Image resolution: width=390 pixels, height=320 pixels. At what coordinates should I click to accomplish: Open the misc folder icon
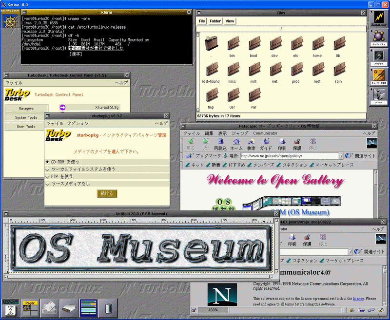[x=233, y=69]
